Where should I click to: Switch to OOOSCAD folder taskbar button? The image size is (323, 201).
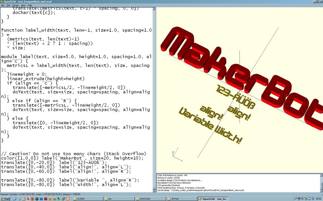(150, 199)
